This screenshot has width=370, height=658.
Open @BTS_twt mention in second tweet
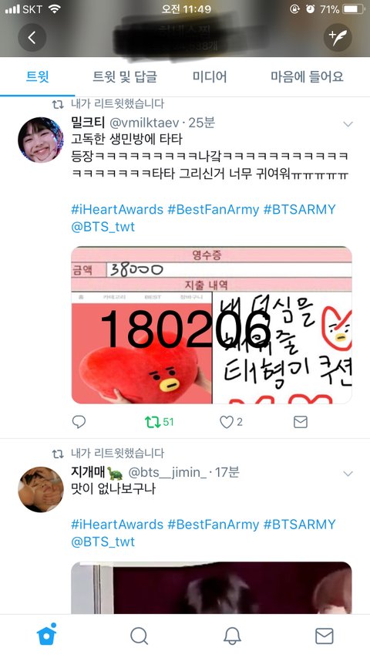tap(103, 542)
